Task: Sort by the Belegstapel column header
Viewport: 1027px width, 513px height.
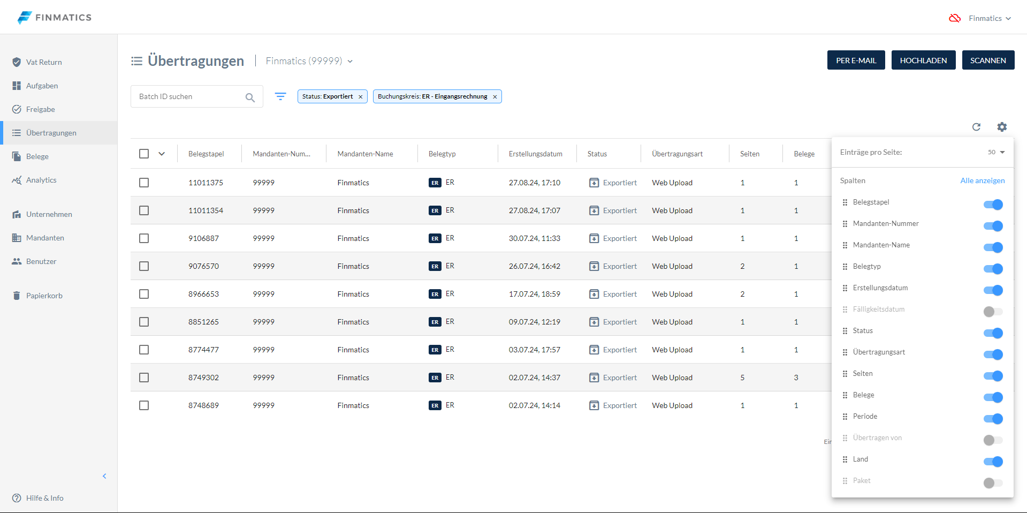Action: point(206,154)
